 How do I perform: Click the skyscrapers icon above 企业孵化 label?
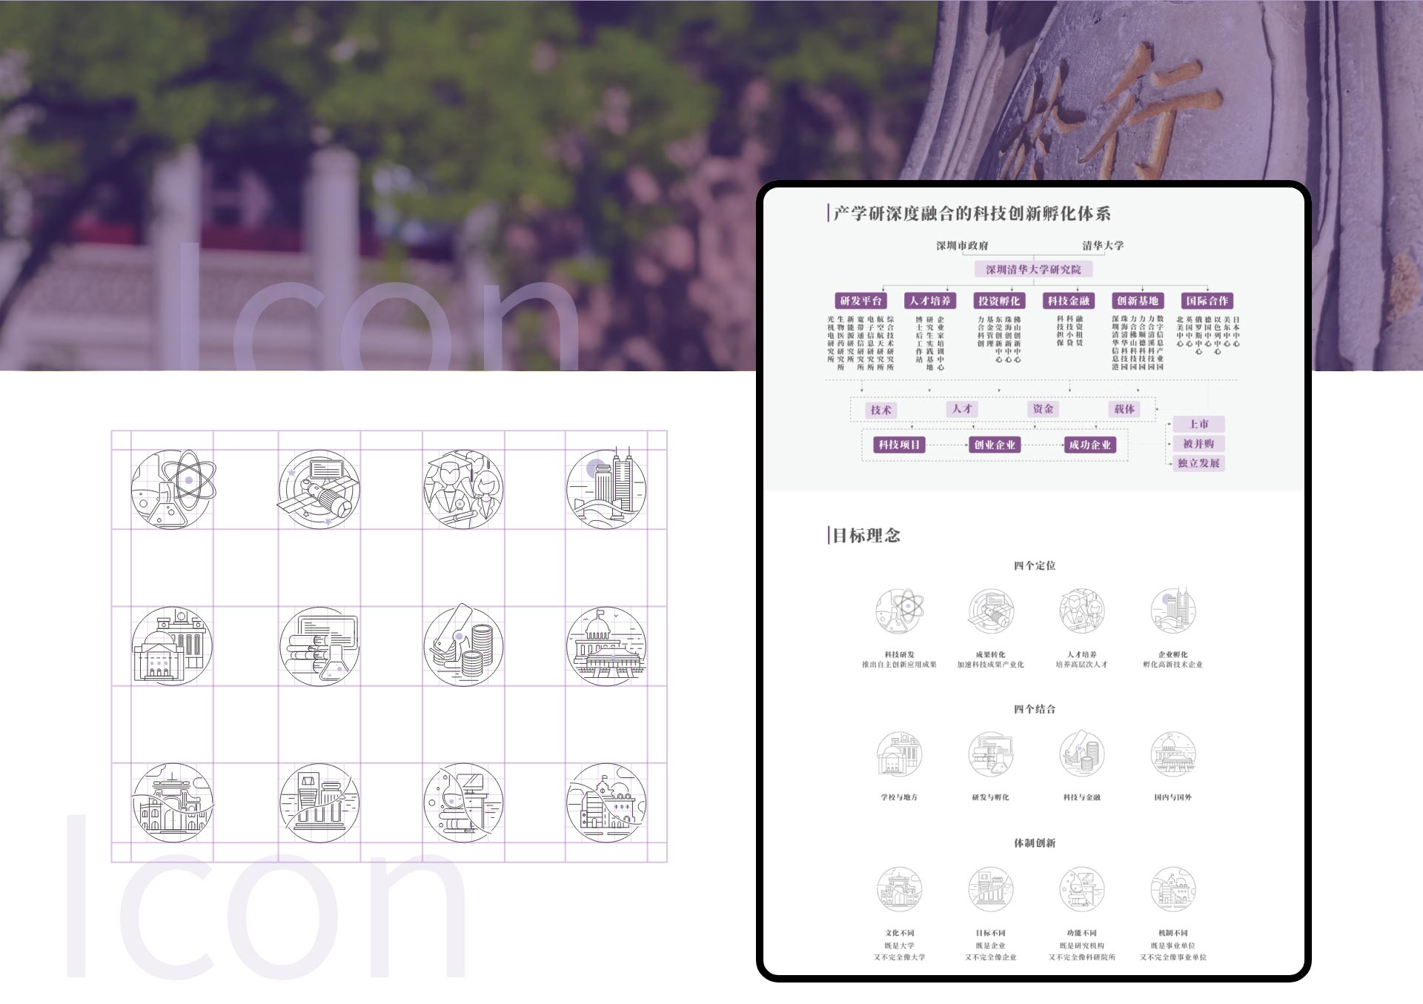click(1172, 611)
